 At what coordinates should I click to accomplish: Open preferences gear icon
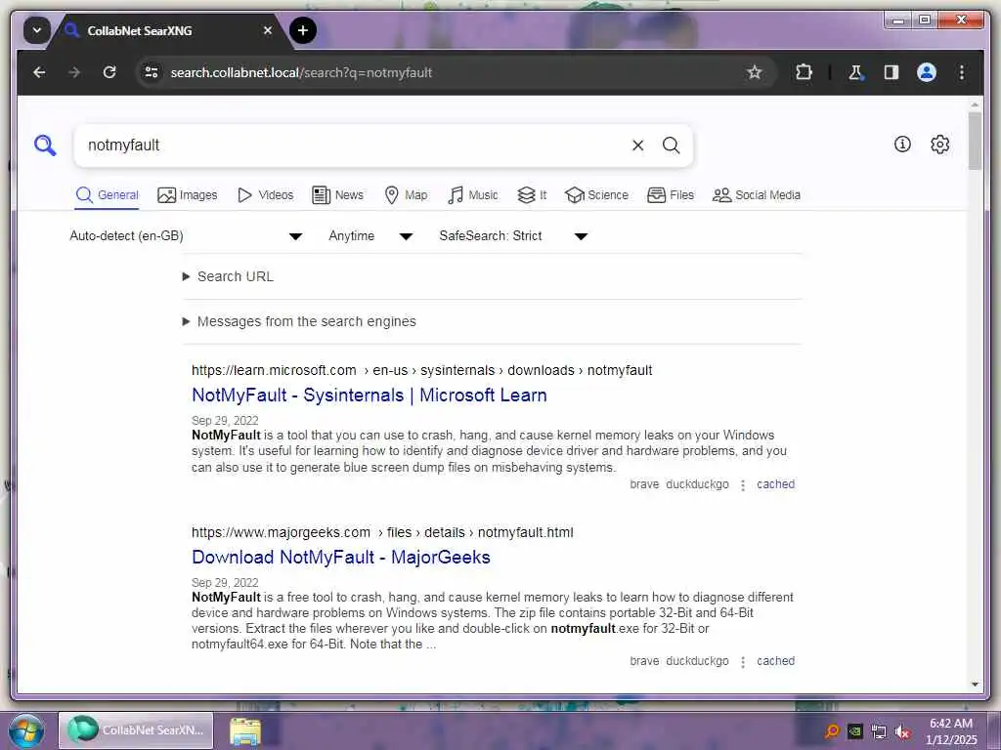(x=939, y=145)
